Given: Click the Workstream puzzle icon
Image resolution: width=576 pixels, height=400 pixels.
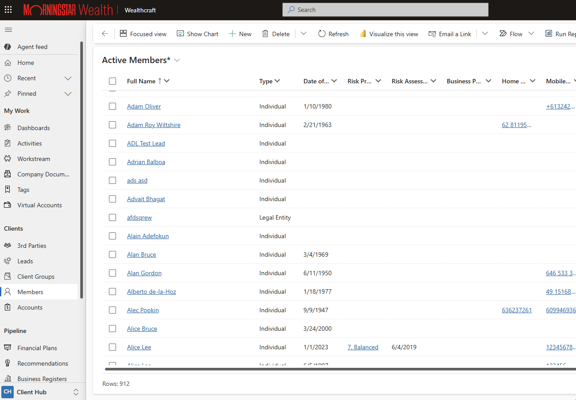Looking at the screenshot, I should (7, 159).
